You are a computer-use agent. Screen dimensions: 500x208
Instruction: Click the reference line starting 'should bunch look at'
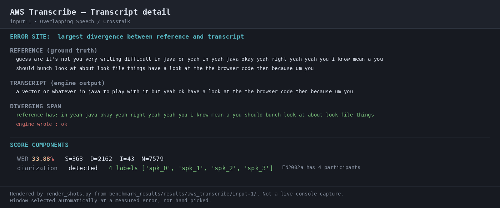(165, 69)
